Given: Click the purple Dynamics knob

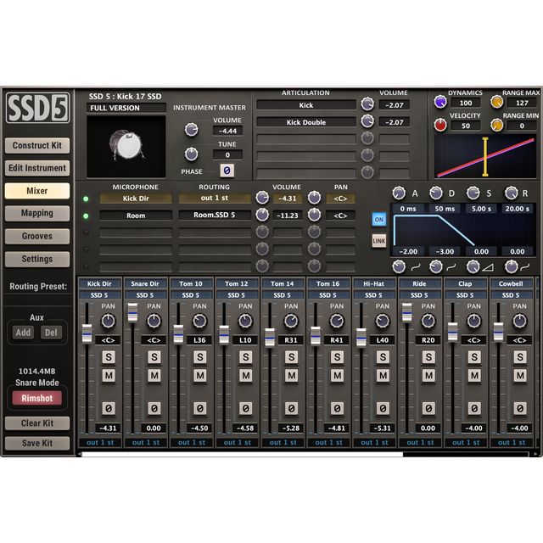Looking at the screenshot, I should [440, 102].
